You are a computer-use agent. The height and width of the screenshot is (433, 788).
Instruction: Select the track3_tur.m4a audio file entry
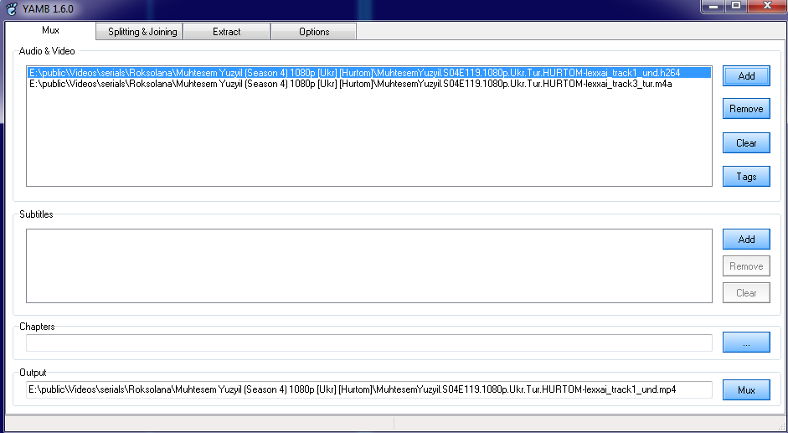(350, 84)
